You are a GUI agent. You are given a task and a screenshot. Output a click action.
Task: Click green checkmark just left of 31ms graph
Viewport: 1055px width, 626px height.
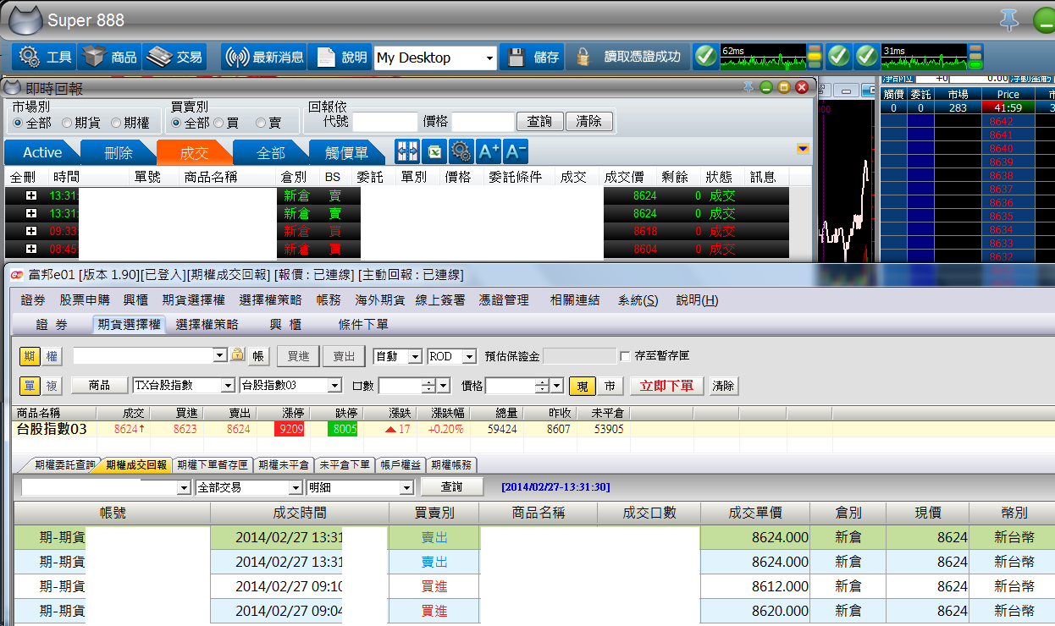coord(866,57)
